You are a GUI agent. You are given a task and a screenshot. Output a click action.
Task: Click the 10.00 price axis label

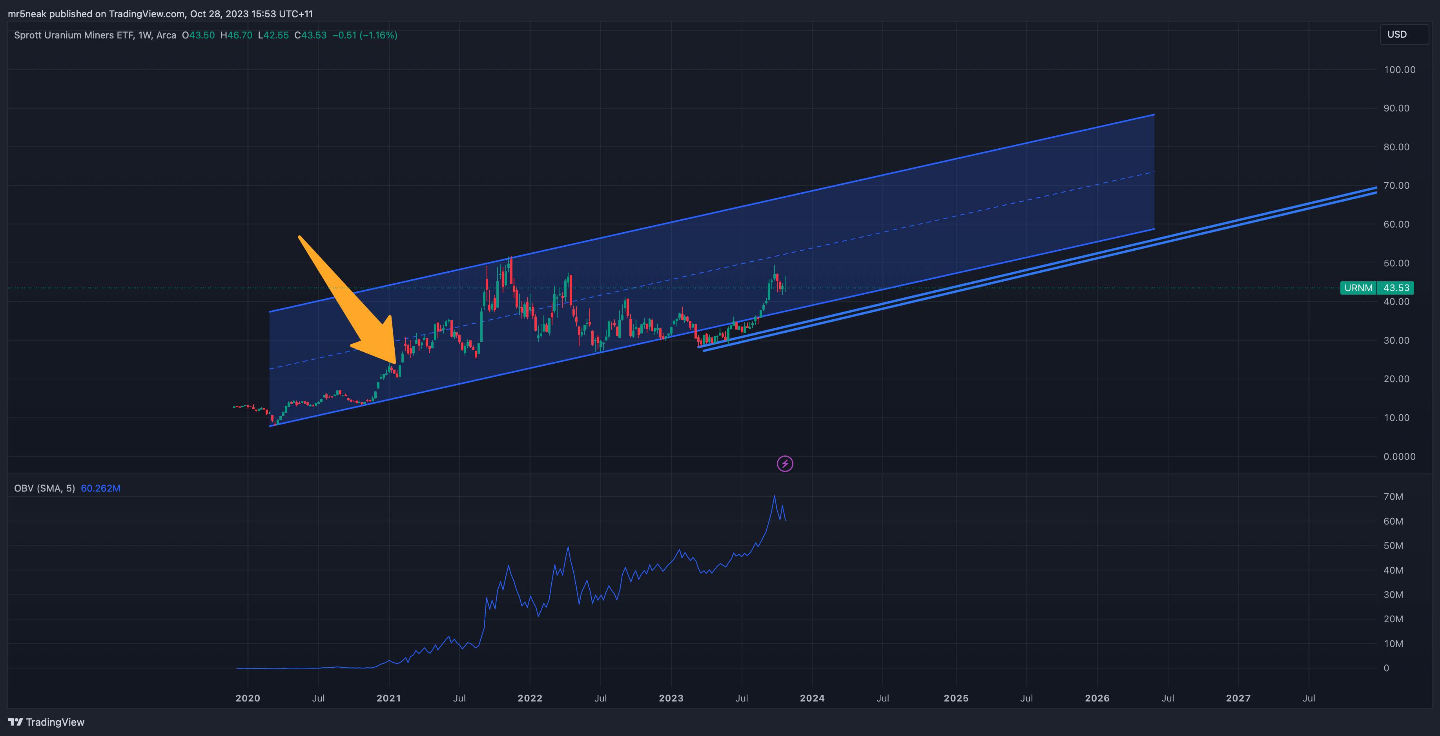1396,417
